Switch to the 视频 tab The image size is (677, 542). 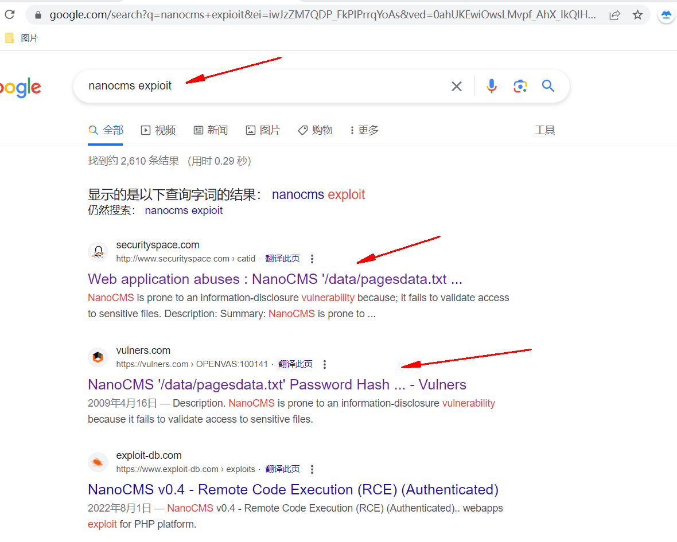(x=158, y=130)
